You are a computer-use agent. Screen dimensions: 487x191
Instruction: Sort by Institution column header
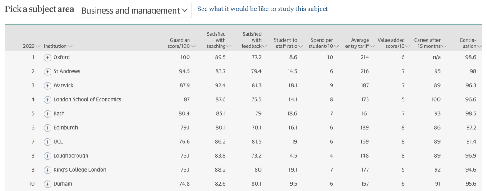[58, 46]
